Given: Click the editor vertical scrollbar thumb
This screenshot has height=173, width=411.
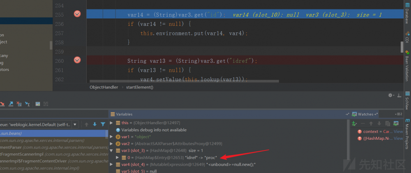Looking at the screenshot, I should click(x=402, y=47).
